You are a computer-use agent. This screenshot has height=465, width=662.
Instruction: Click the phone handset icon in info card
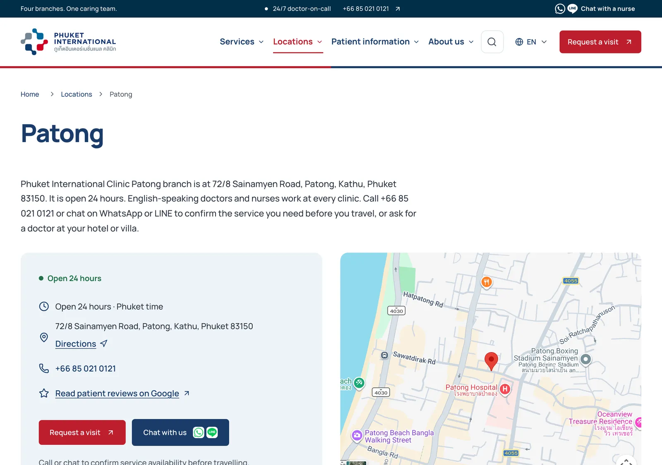click(44, 368)
